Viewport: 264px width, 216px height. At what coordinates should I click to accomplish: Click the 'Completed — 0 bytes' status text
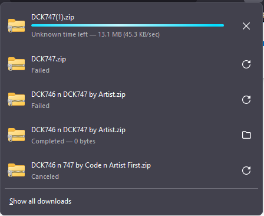point(63,141)
